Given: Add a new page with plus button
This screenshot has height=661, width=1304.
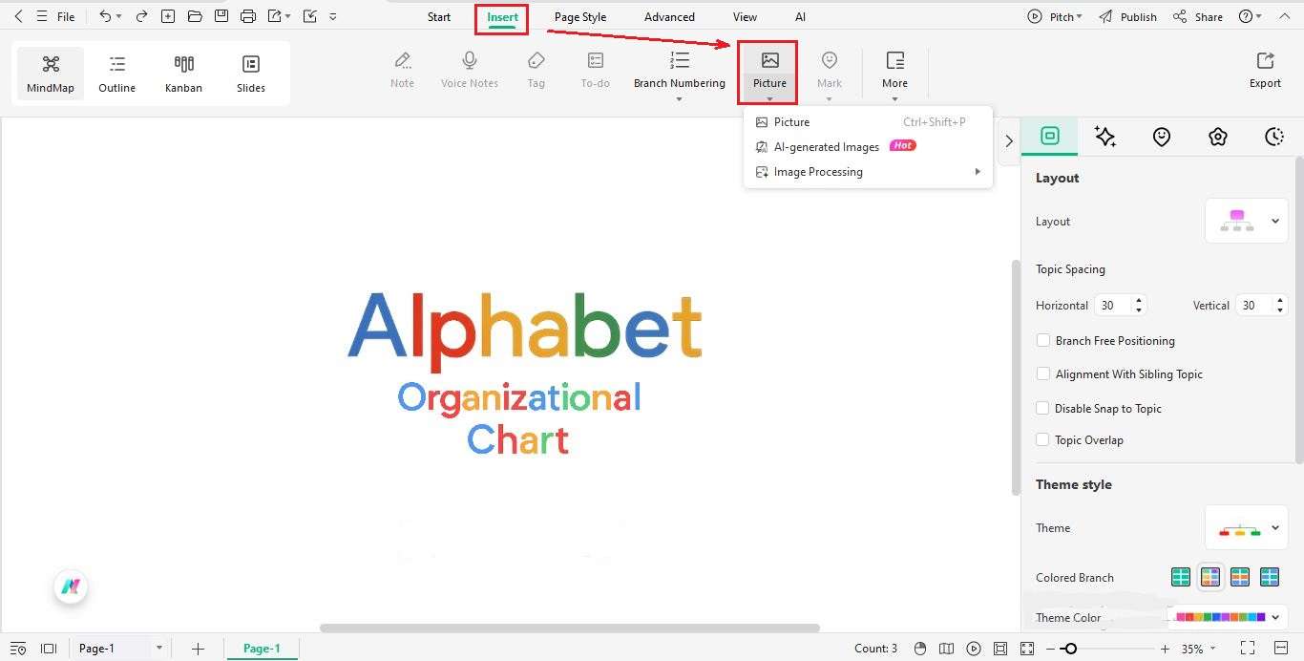Looking at the screenshot, I should (198, 649).
